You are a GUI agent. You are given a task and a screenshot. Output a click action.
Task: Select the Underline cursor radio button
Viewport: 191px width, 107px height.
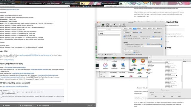pos(124,33)
